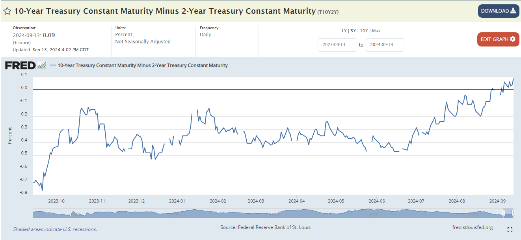Switch to the 10Y date range
Screen dimensions: 521x240
pyautogui.click(x=364, y=31)
